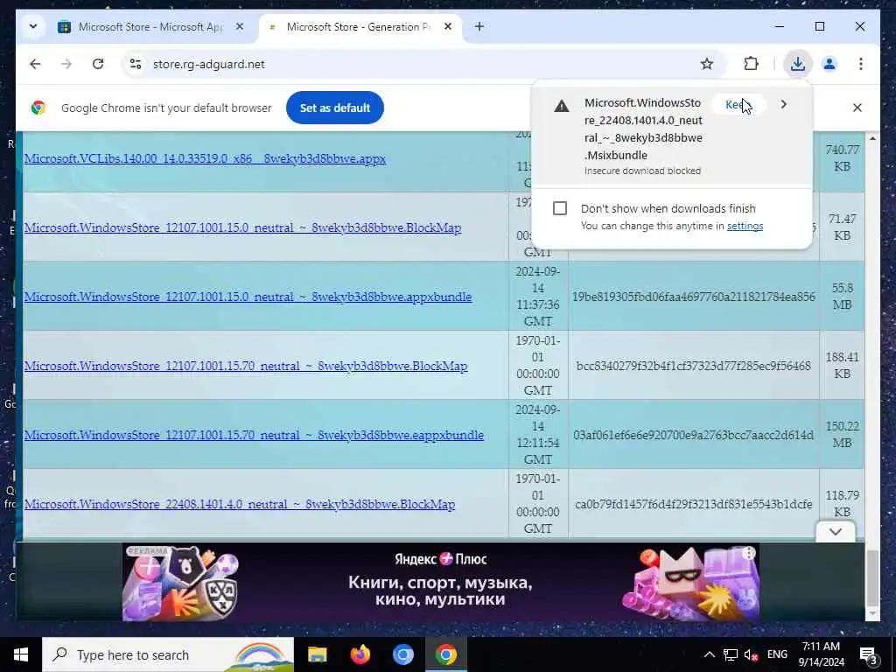Check Don't show when downloads finish
This screenshot has height=672, width=896.
(x=560, y=208)
